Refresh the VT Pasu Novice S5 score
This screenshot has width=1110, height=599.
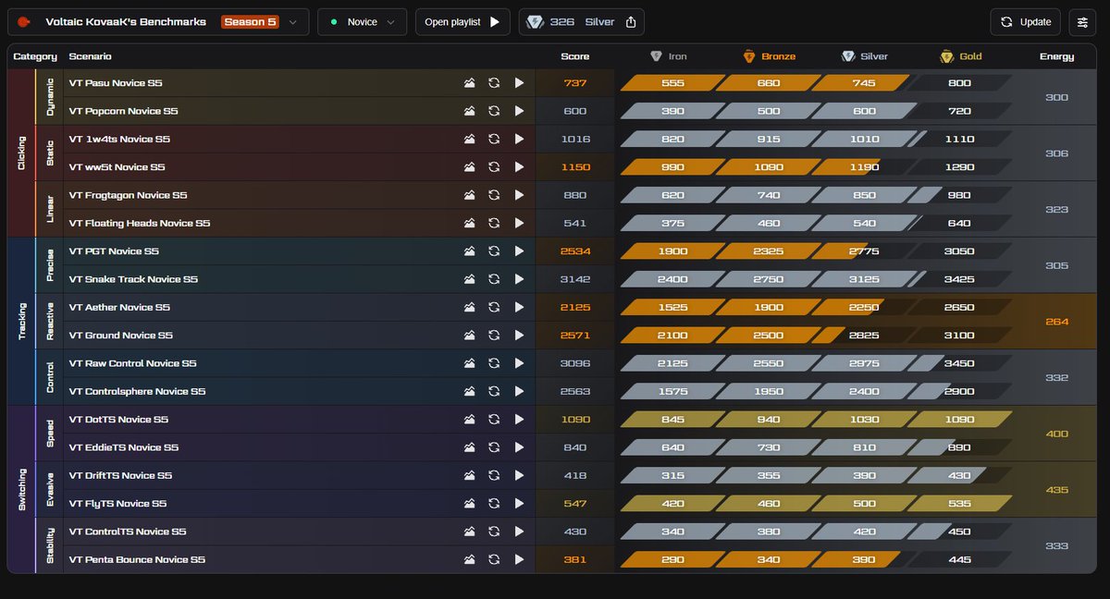pyautogui.click(x=494, y=83)
